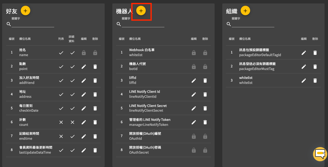Add a new field in 組織 panel
The height and width of the screenshot is (167, 328).
[x=245, y=11]
